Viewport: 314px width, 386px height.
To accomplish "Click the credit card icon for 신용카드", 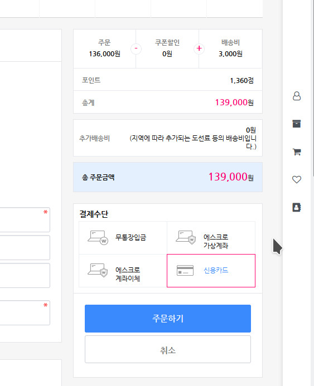I will [x=185, y=270].
